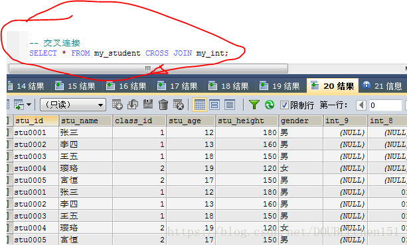407x245 pixels.
Task: Select first row stu_age 12 cell
Action: (191, 132)
